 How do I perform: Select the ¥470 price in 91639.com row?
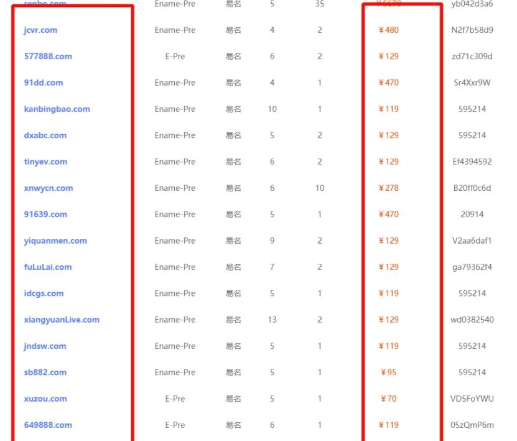(x=388, y=215)
